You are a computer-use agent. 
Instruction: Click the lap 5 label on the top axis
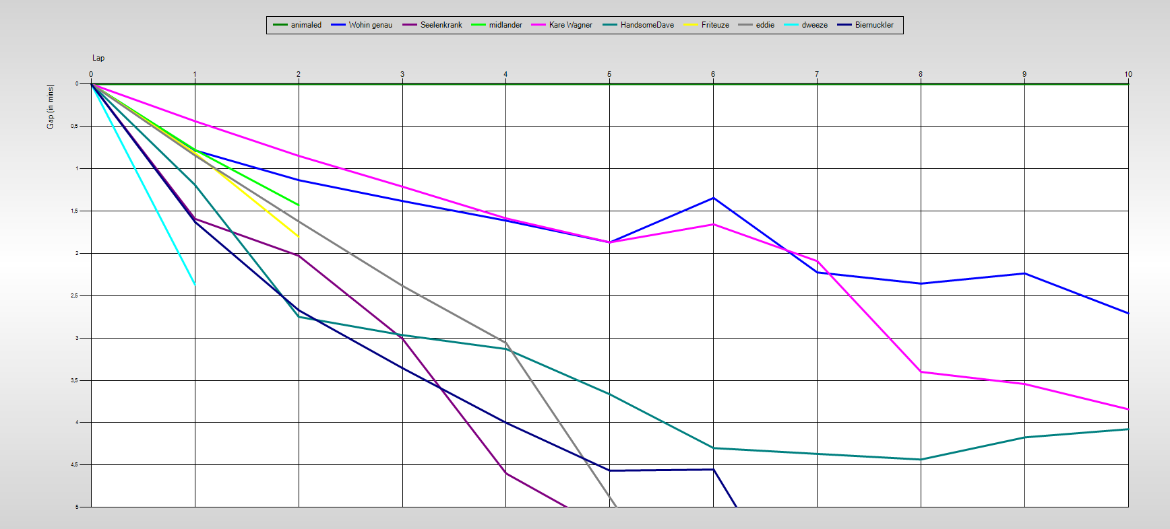pos(609,74)
